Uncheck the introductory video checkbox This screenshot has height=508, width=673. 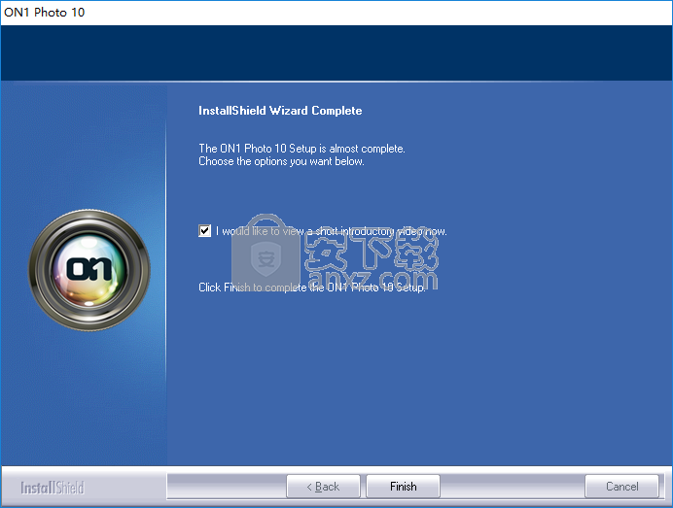pos(205,230)
